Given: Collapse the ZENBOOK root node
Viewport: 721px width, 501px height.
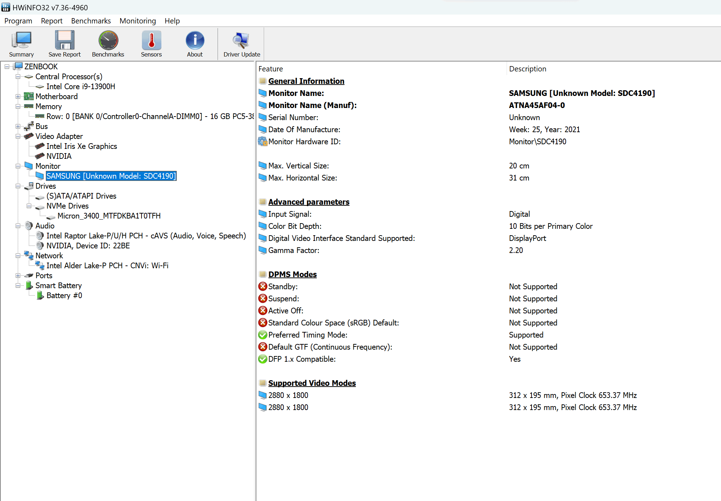Looking at the screenshot, I should pyautogui.click(x=7, y=66).
